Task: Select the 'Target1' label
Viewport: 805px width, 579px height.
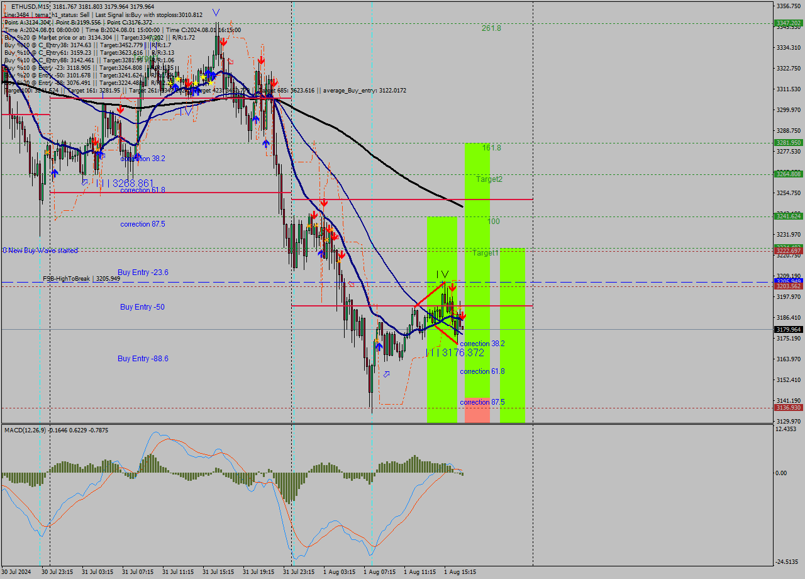Action: click(486, 253)
